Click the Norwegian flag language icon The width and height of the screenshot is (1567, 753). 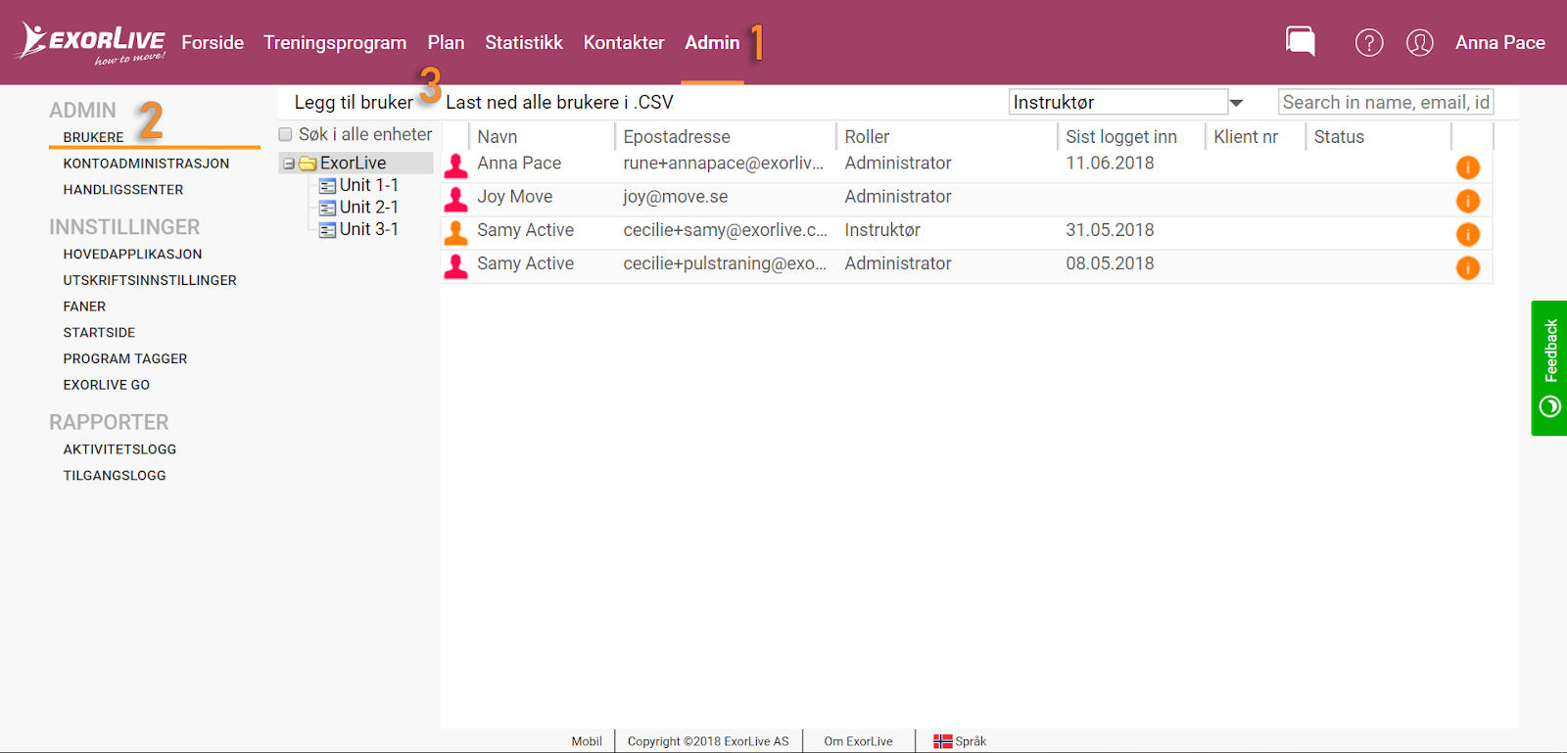pos(942,741)
